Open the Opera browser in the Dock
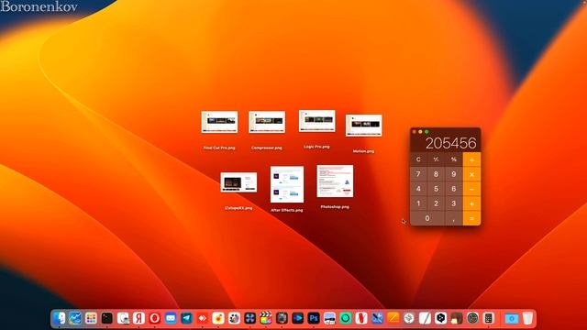587x330 pixels. [155, 318]
